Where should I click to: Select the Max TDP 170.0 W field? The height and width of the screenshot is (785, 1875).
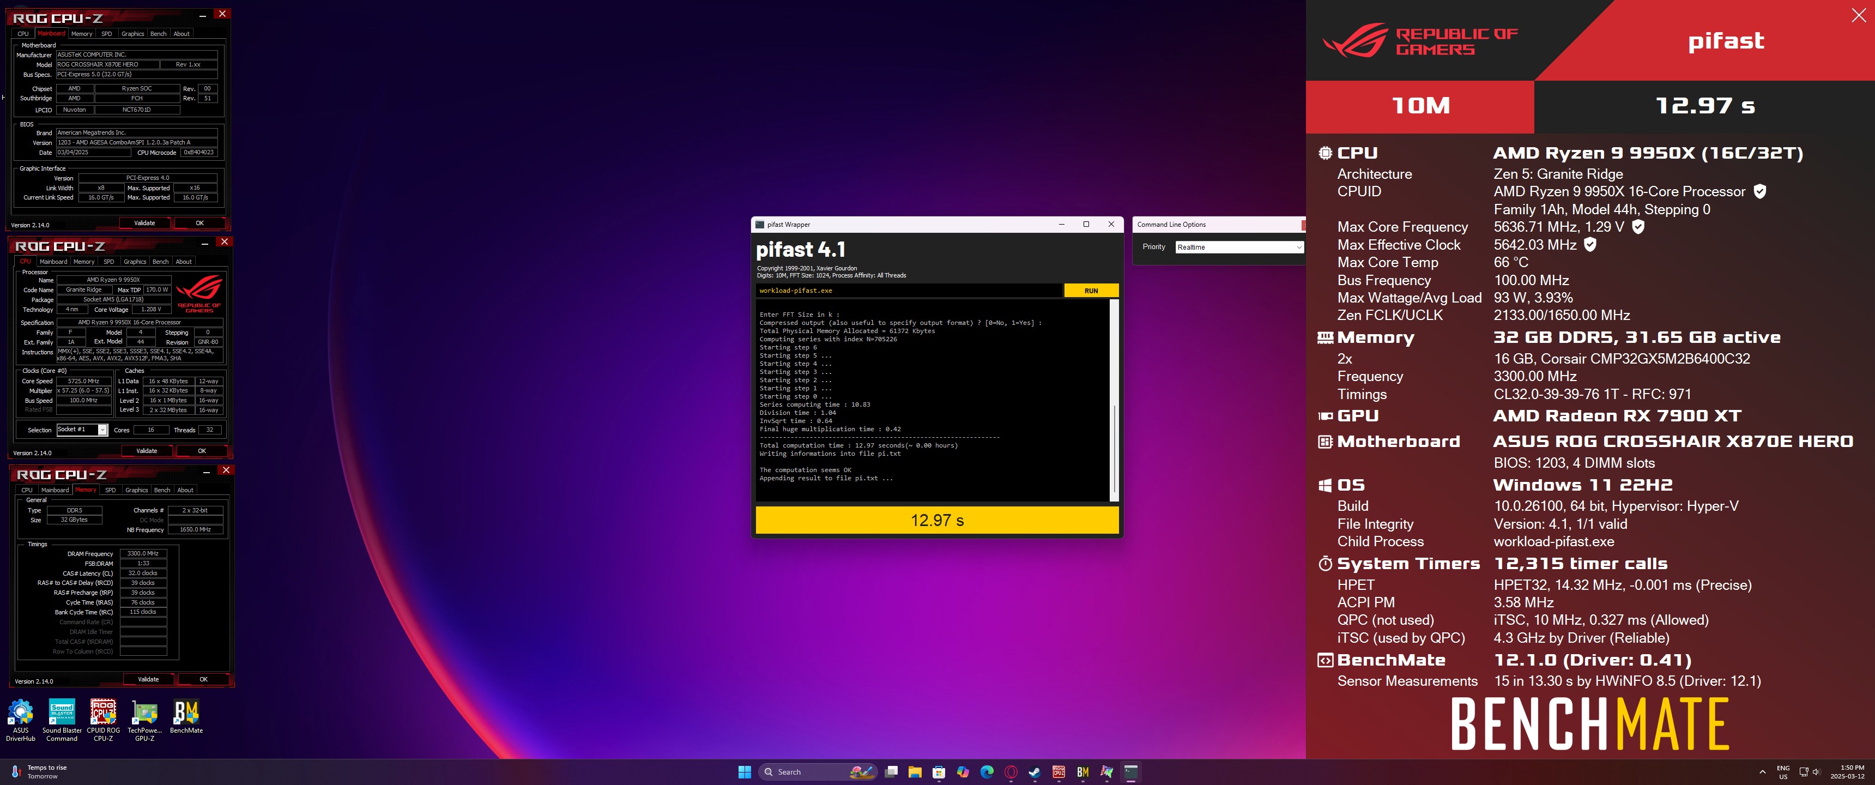pyautogui.click(x=158, y=289)
